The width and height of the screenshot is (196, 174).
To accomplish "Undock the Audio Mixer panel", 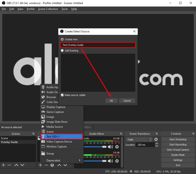I will point(121,134).
